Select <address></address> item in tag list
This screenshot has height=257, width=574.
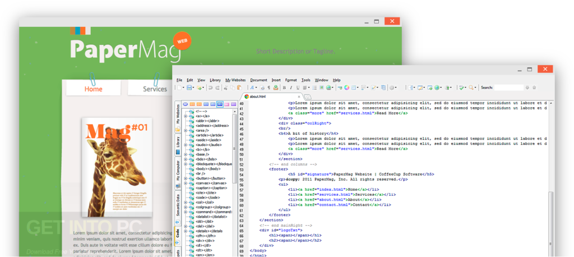click(x=212, y=125)
